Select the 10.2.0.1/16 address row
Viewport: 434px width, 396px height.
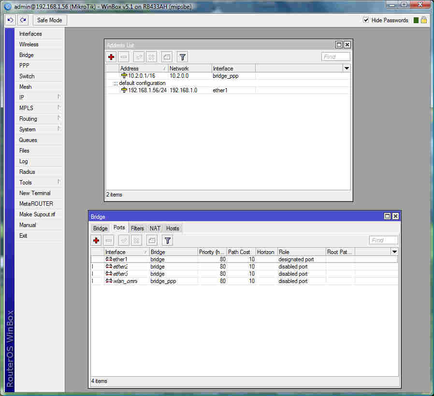(228, 76)
